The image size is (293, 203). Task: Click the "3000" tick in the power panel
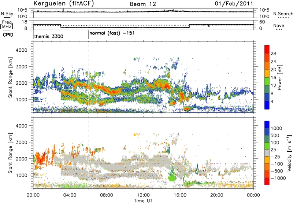tap(22, 67)
